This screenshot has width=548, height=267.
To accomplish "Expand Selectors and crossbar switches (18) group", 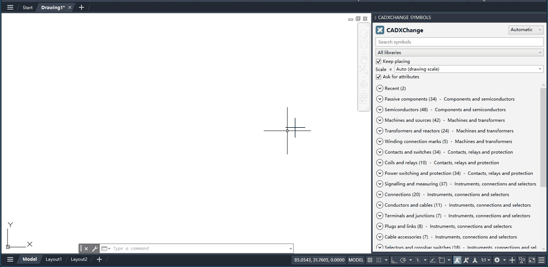I will point(380,247).
